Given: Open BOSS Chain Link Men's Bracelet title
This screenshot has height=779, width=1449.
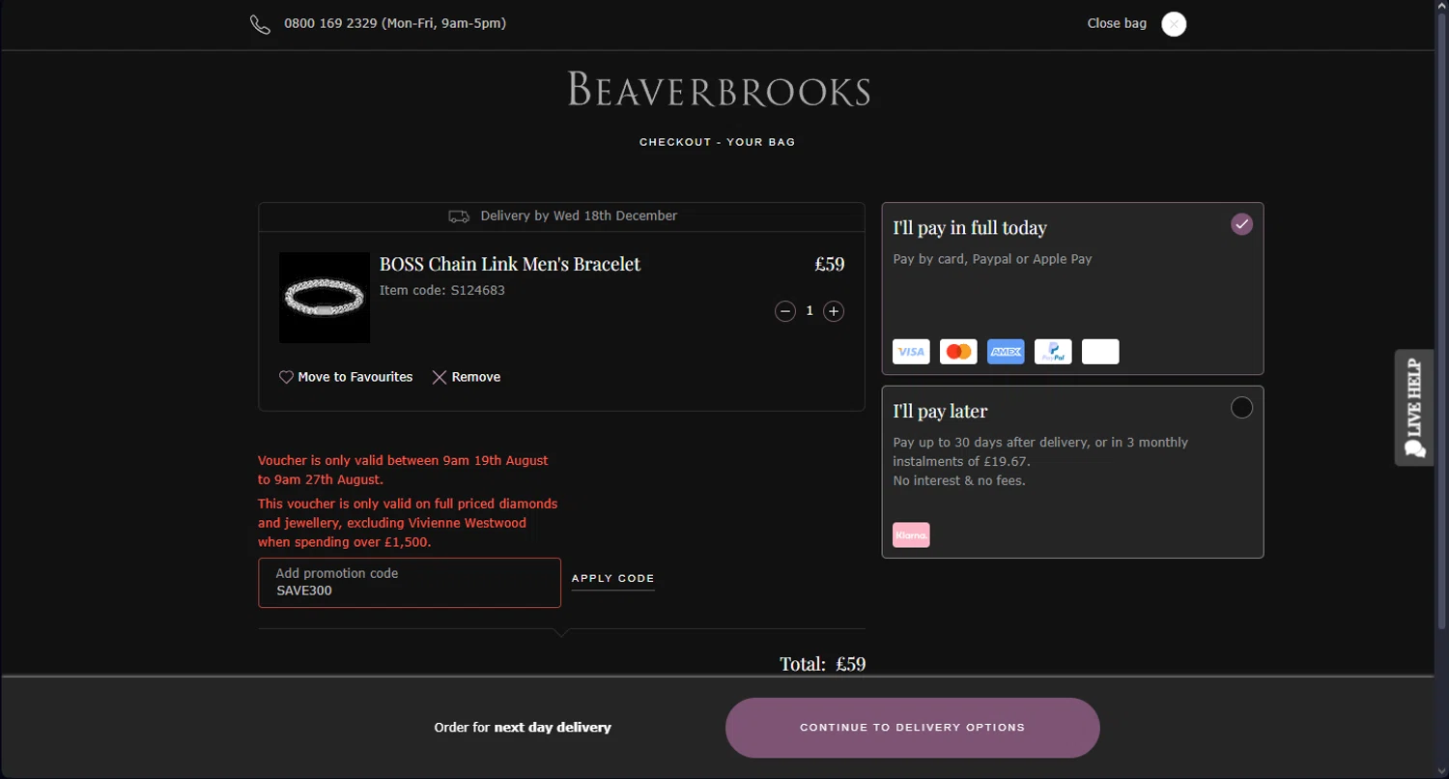Looking at the screenshot, I should tap(510, 264).
